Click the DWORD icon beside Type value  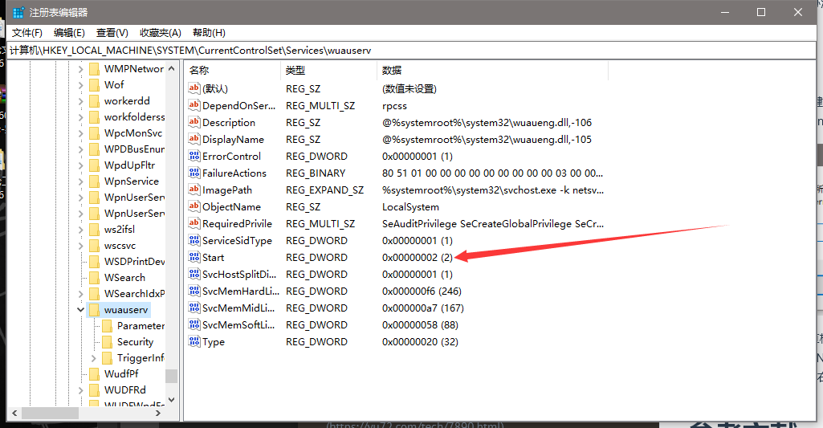pos(194,342)
